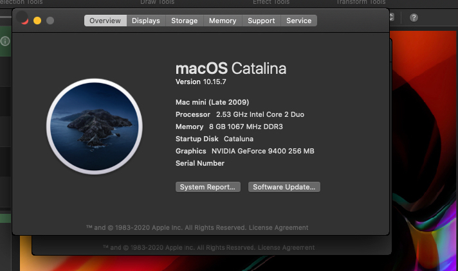The width and height of the screenshot is (458, 271).
Task: Click the macOS Catalina island logo
Action: point(95,127)
